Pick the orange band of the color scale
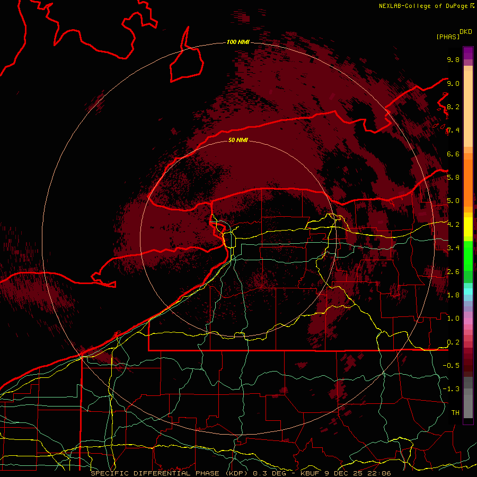 pos(468,183)
